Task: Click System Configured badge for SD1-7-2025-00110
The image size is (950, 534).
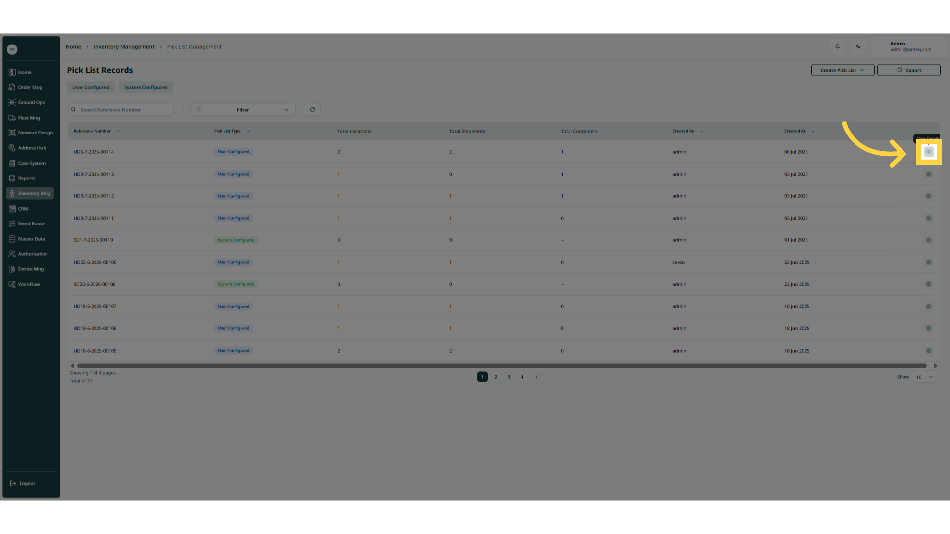Action: [236, 240]
